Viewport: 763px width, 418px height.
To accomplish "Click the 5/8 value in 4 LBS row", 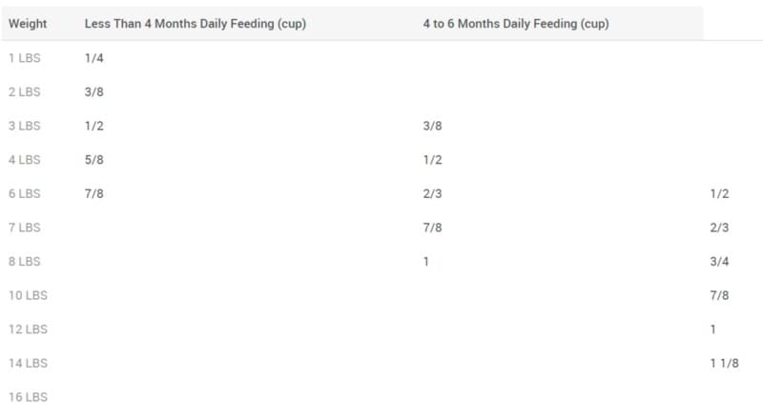I will pyautogui.click(x=93, y=160).
